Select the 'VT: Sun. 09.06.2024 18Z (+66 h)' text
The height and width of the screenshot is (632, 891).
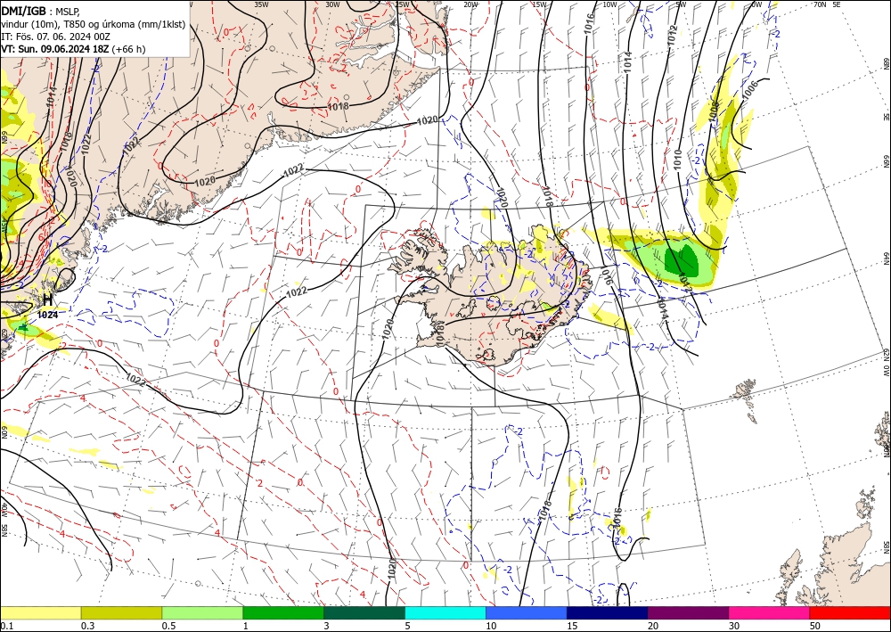(x=73, y=49)
